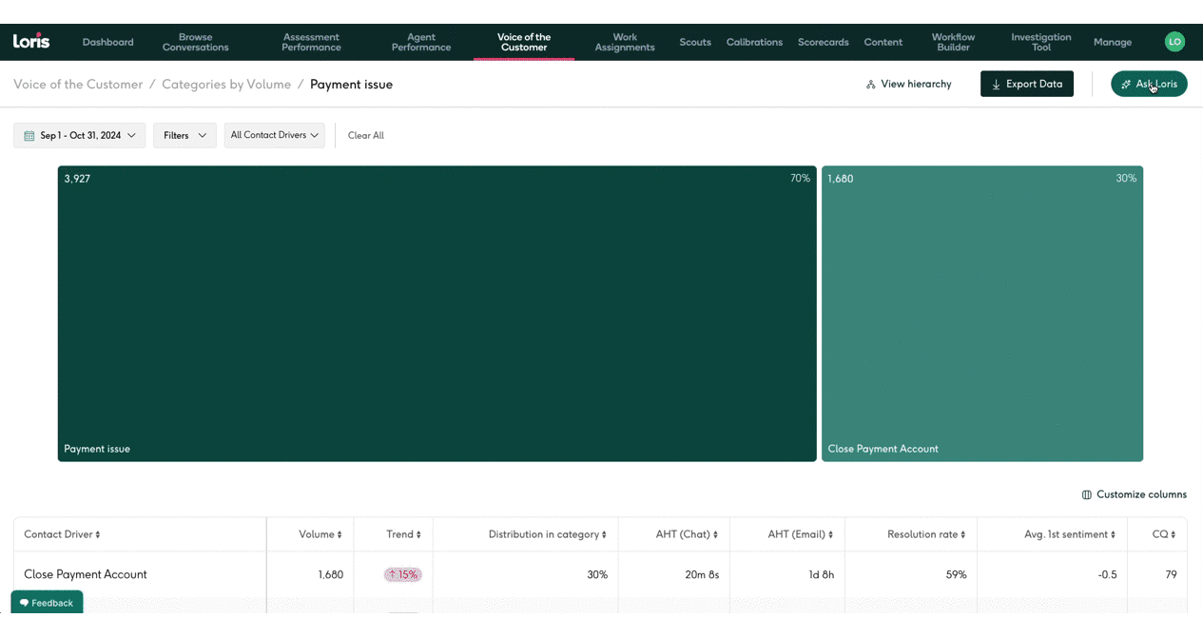
Task: Go to Agent Performance tab
Action: click(421, 42)
